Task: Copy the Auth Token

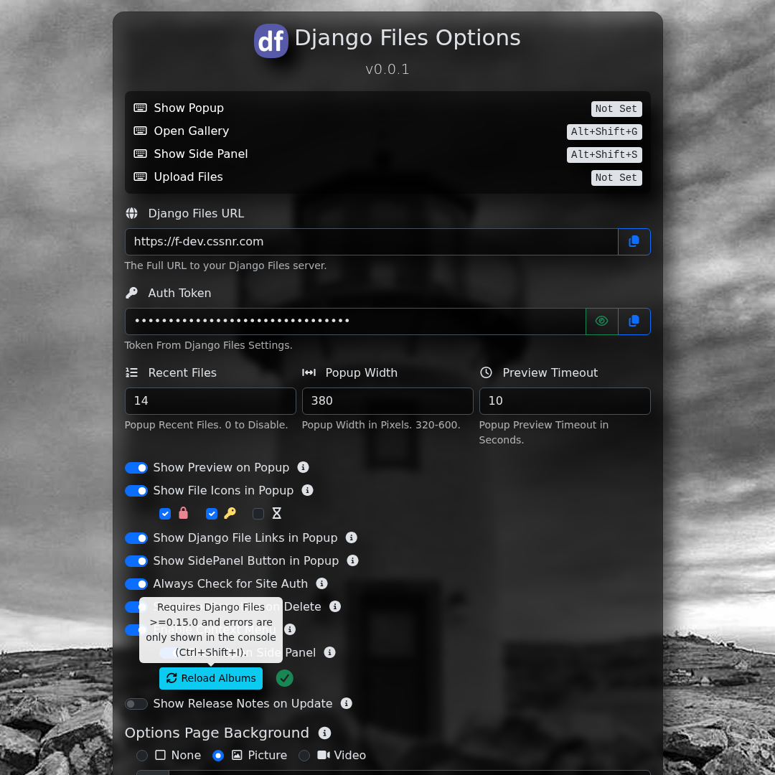Action: [634, 321]
